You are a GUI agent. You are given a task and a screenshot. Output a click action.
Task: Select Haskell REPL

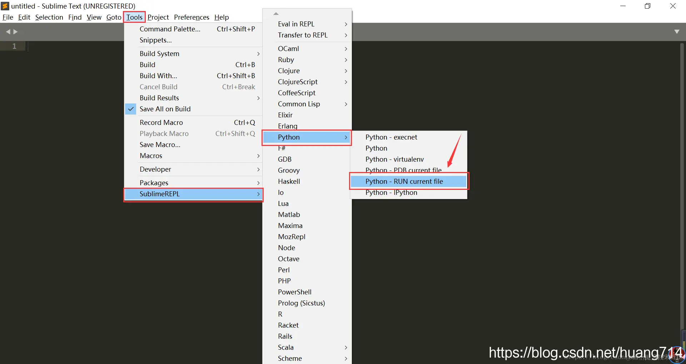(307, 181)
